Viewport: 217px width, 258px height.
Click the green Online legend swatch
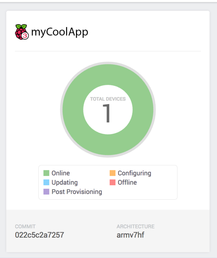click(46, 173)
